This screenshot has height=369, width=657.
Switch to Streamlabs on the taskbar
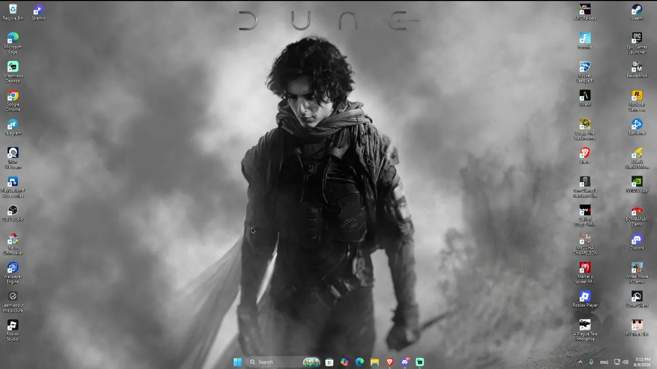click(x=420, y=362)
